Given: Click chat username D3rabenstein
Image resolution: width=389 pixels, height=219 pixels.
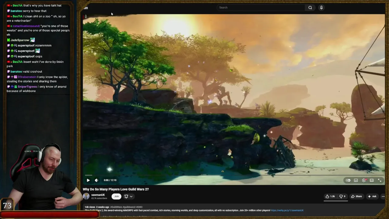Looking at the screenshot, I should 27,77.
